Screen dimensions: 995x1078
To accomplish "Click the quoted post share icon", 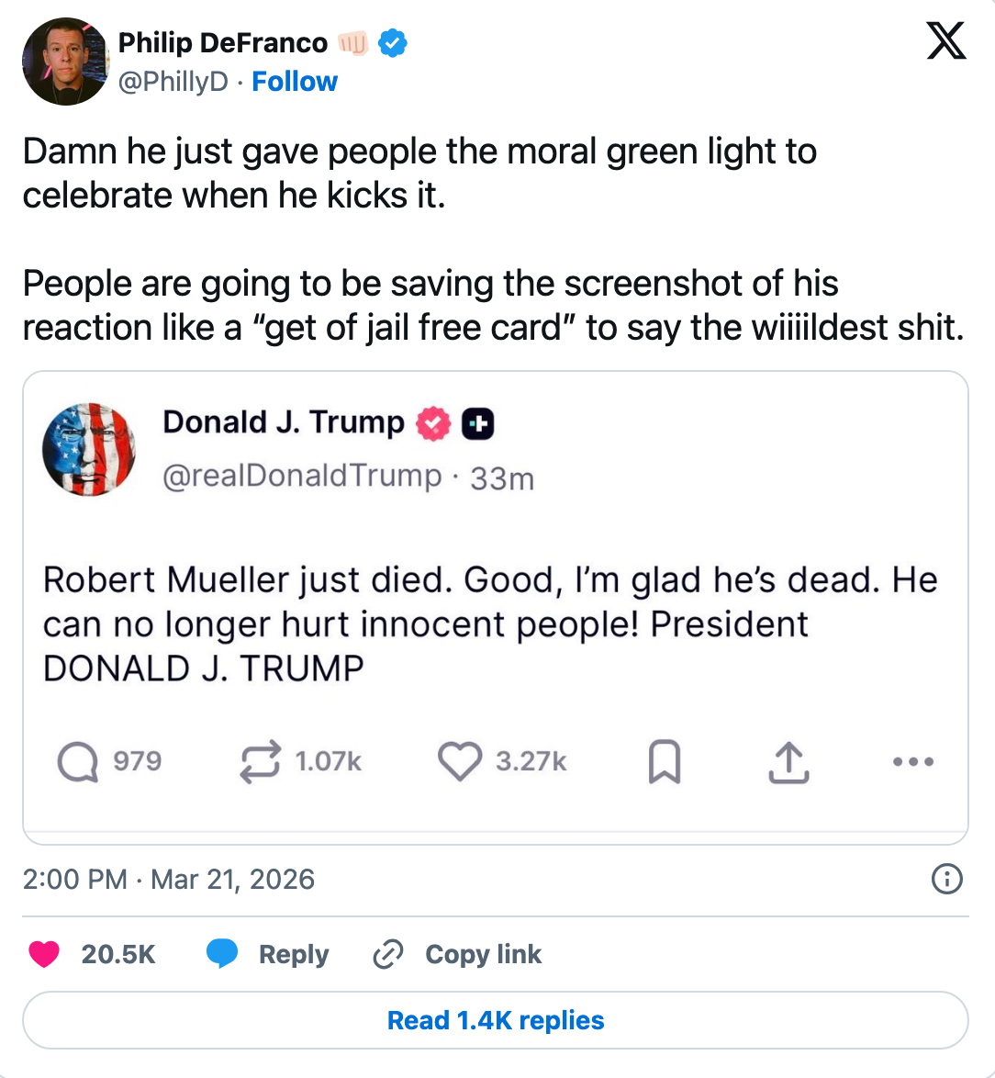I will (x=788, y=762).
